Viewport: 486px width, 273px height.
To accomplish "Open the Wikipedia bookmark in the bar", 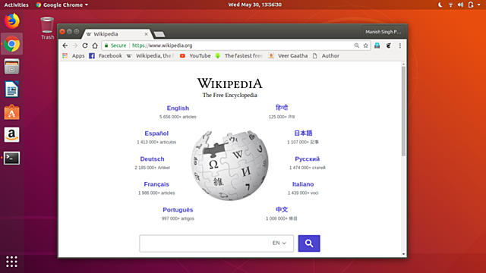I will (150, 55).
